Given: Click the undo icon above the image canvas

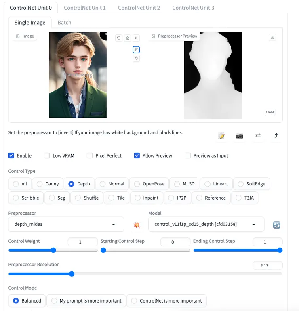Looking at the screenshot, I should point(119,38).
